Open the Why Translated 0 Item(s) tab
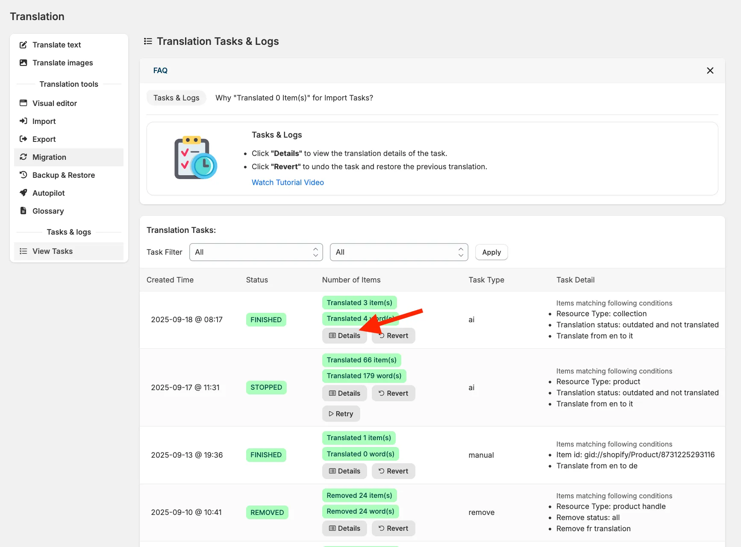Screen dimensions: 741x547 point(294,98)
